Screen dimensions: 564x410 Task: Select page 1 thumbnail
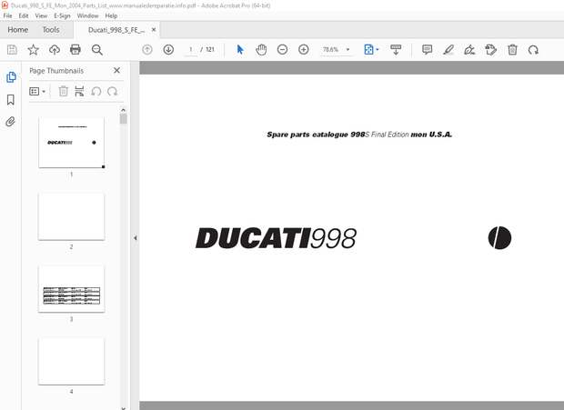point(71,143)
